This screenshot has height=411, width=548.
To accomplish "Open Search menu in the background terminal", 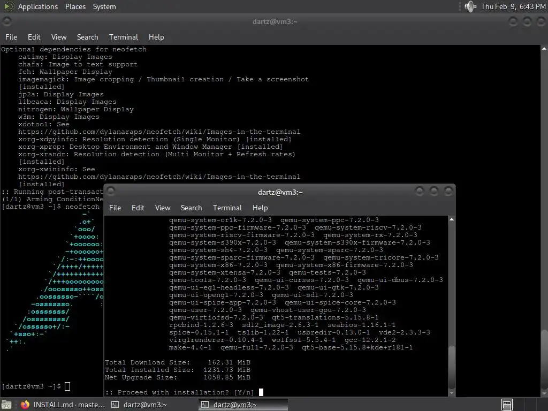I will (x=87, y=37).
